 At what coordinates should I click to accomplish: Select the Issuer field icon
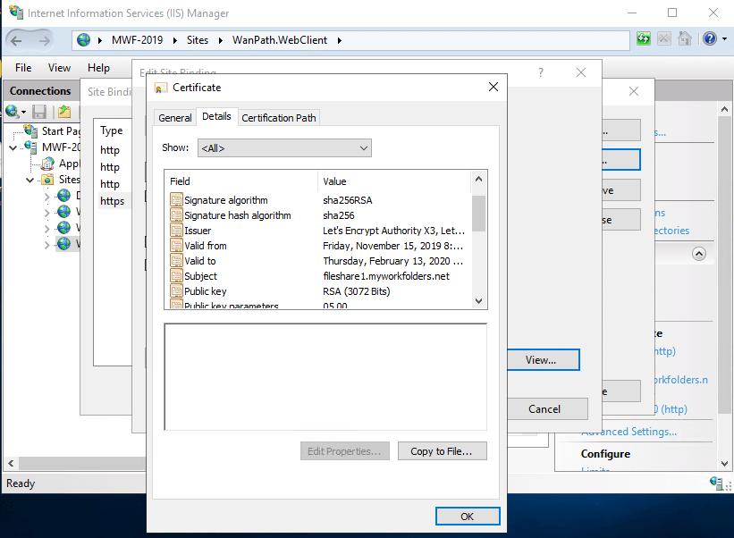tap(176, 231)
